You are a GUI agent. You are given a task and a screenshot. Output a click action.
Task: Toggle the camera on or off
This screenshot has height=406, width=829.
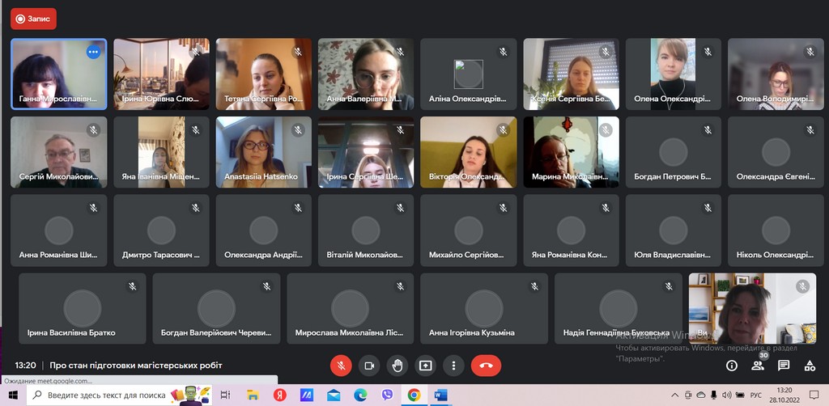369,366
